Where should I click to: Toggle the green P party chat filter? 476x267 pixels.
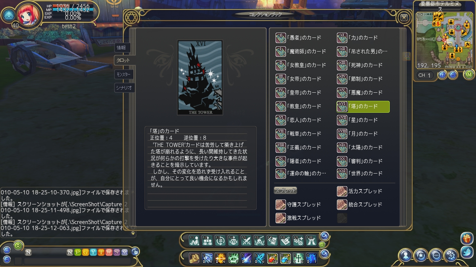pyautogui.click(x=77, y=252)
